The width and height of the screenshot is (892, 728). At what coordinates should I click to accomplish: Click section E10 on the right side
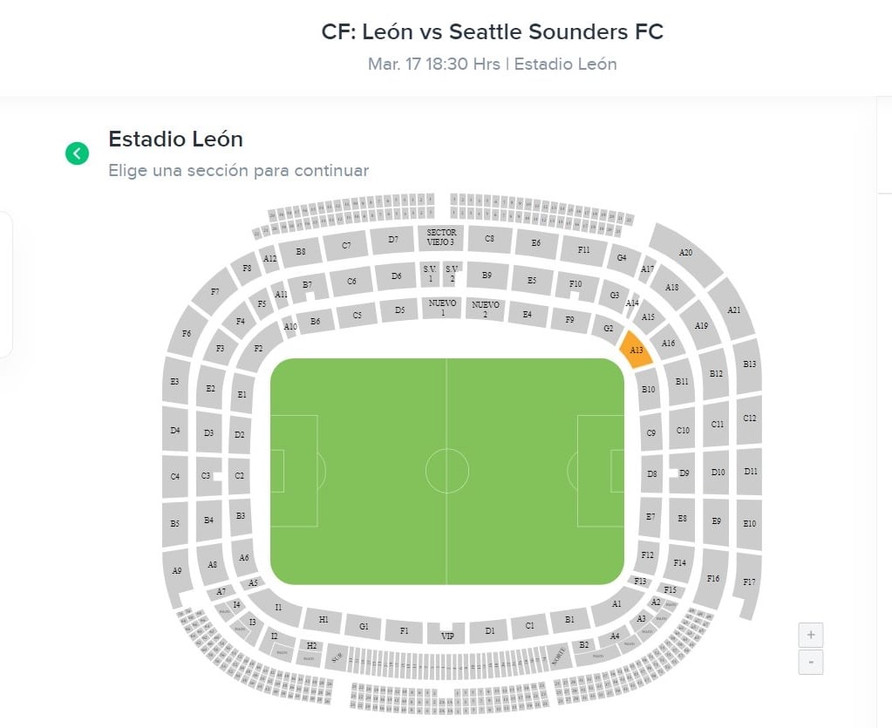click(x=748, y=524)
